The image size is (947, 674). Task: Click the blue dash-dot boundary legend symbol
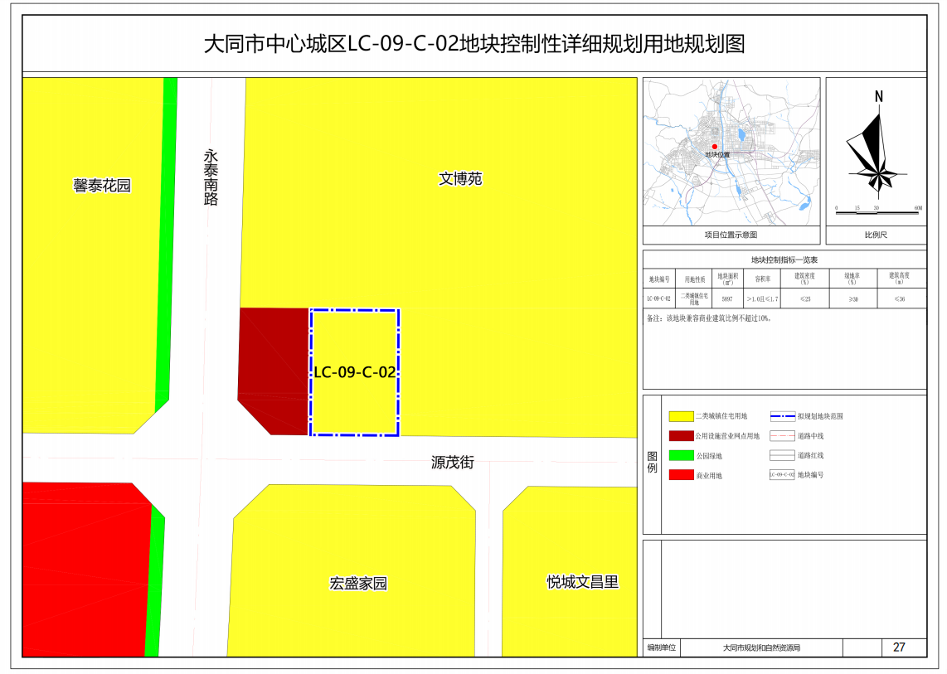pyautogui.click(x=782, y=416)
